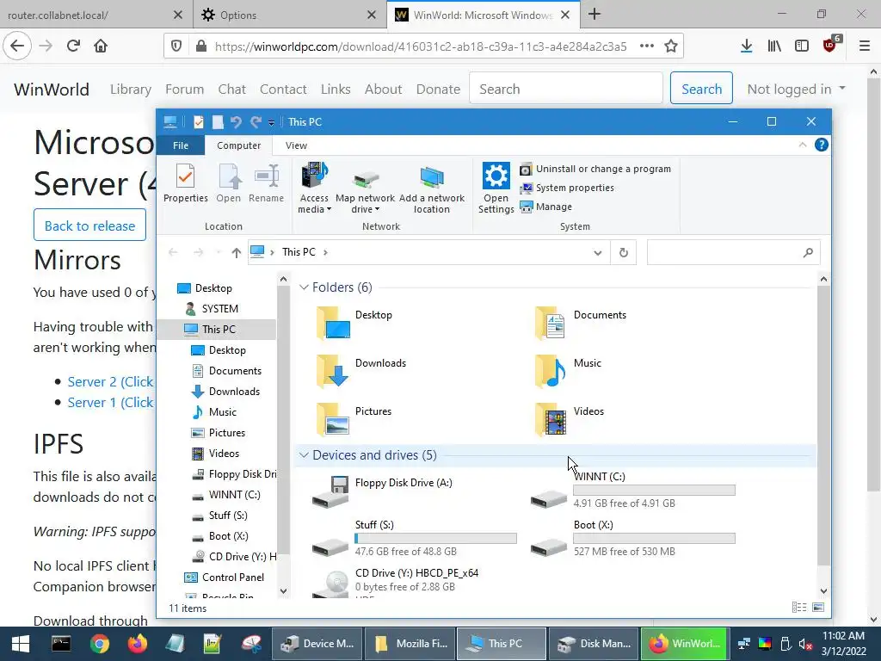Screen dimensions: 881x661
Task: Open the Firefox Downloads arrow icon
Action: coord(746,46)
